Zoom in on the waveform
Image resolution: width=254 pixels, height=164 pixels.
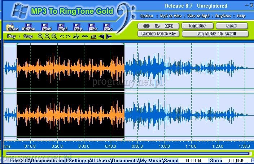tap(40, 36)
